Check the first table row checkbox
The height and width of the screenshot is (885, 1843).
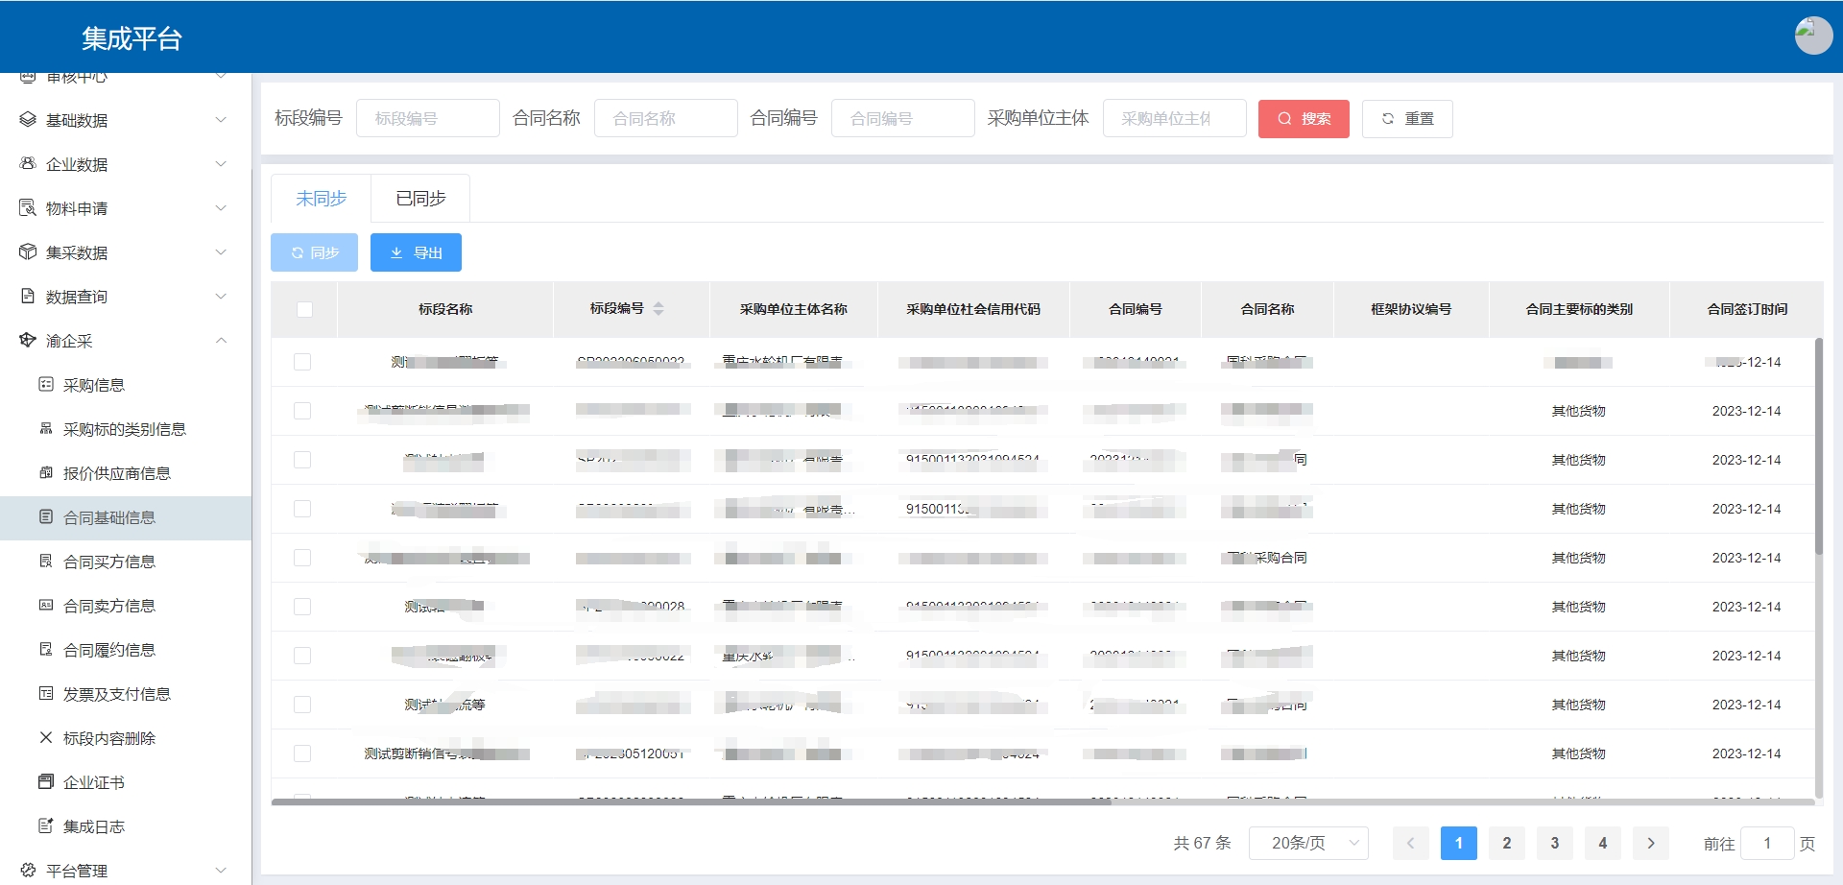click(302, 362)
